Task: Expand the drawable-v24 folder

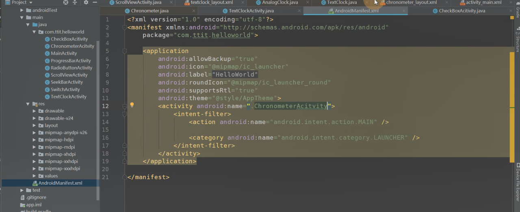Action: (x=35, y=118)
